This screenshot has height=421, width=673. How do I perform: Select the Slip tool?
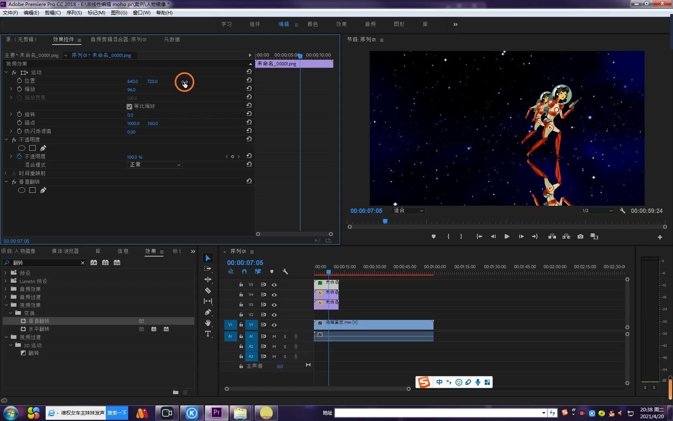click(208, 301)
